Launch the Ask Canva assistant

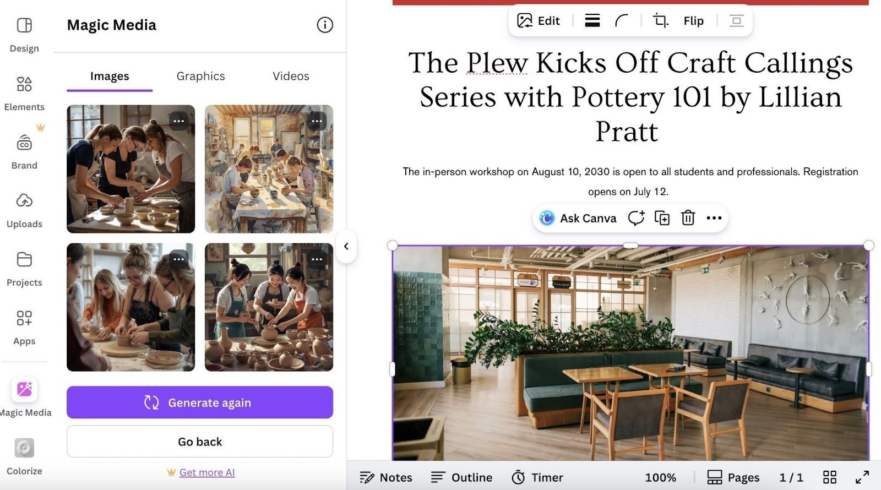pos(577,218)
